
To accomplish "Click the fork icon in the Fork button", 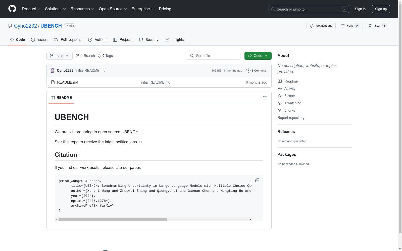I will pos(343,26).
